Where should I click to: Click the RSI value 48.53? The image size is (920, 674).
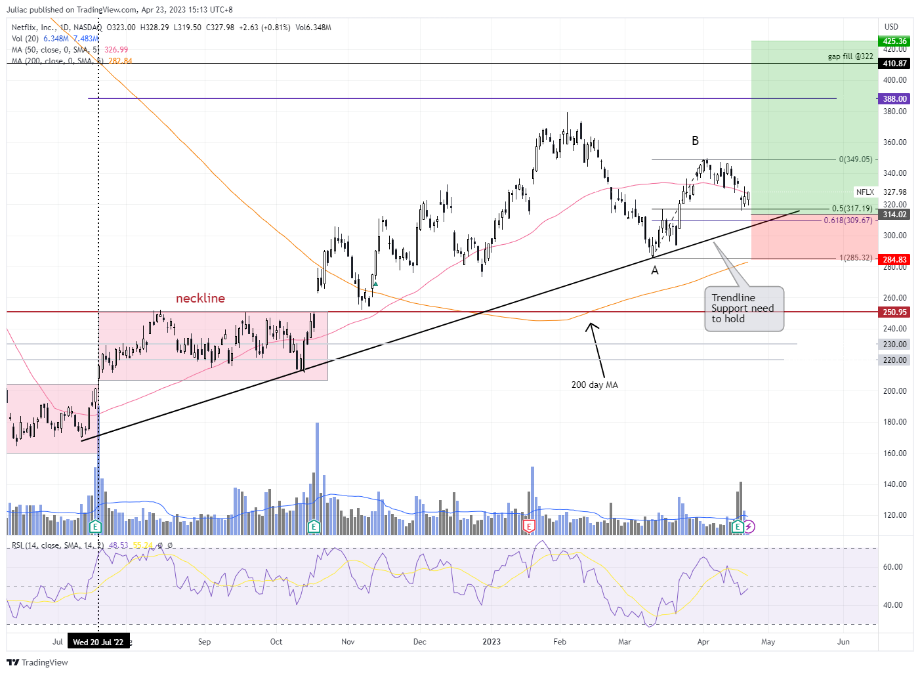(118, 545)
